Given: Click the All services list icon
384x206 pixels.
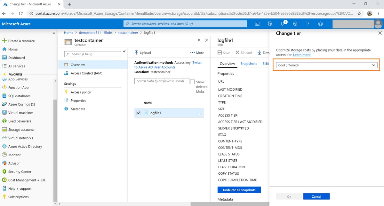Looking at the screenshot, I should [4, 66].
